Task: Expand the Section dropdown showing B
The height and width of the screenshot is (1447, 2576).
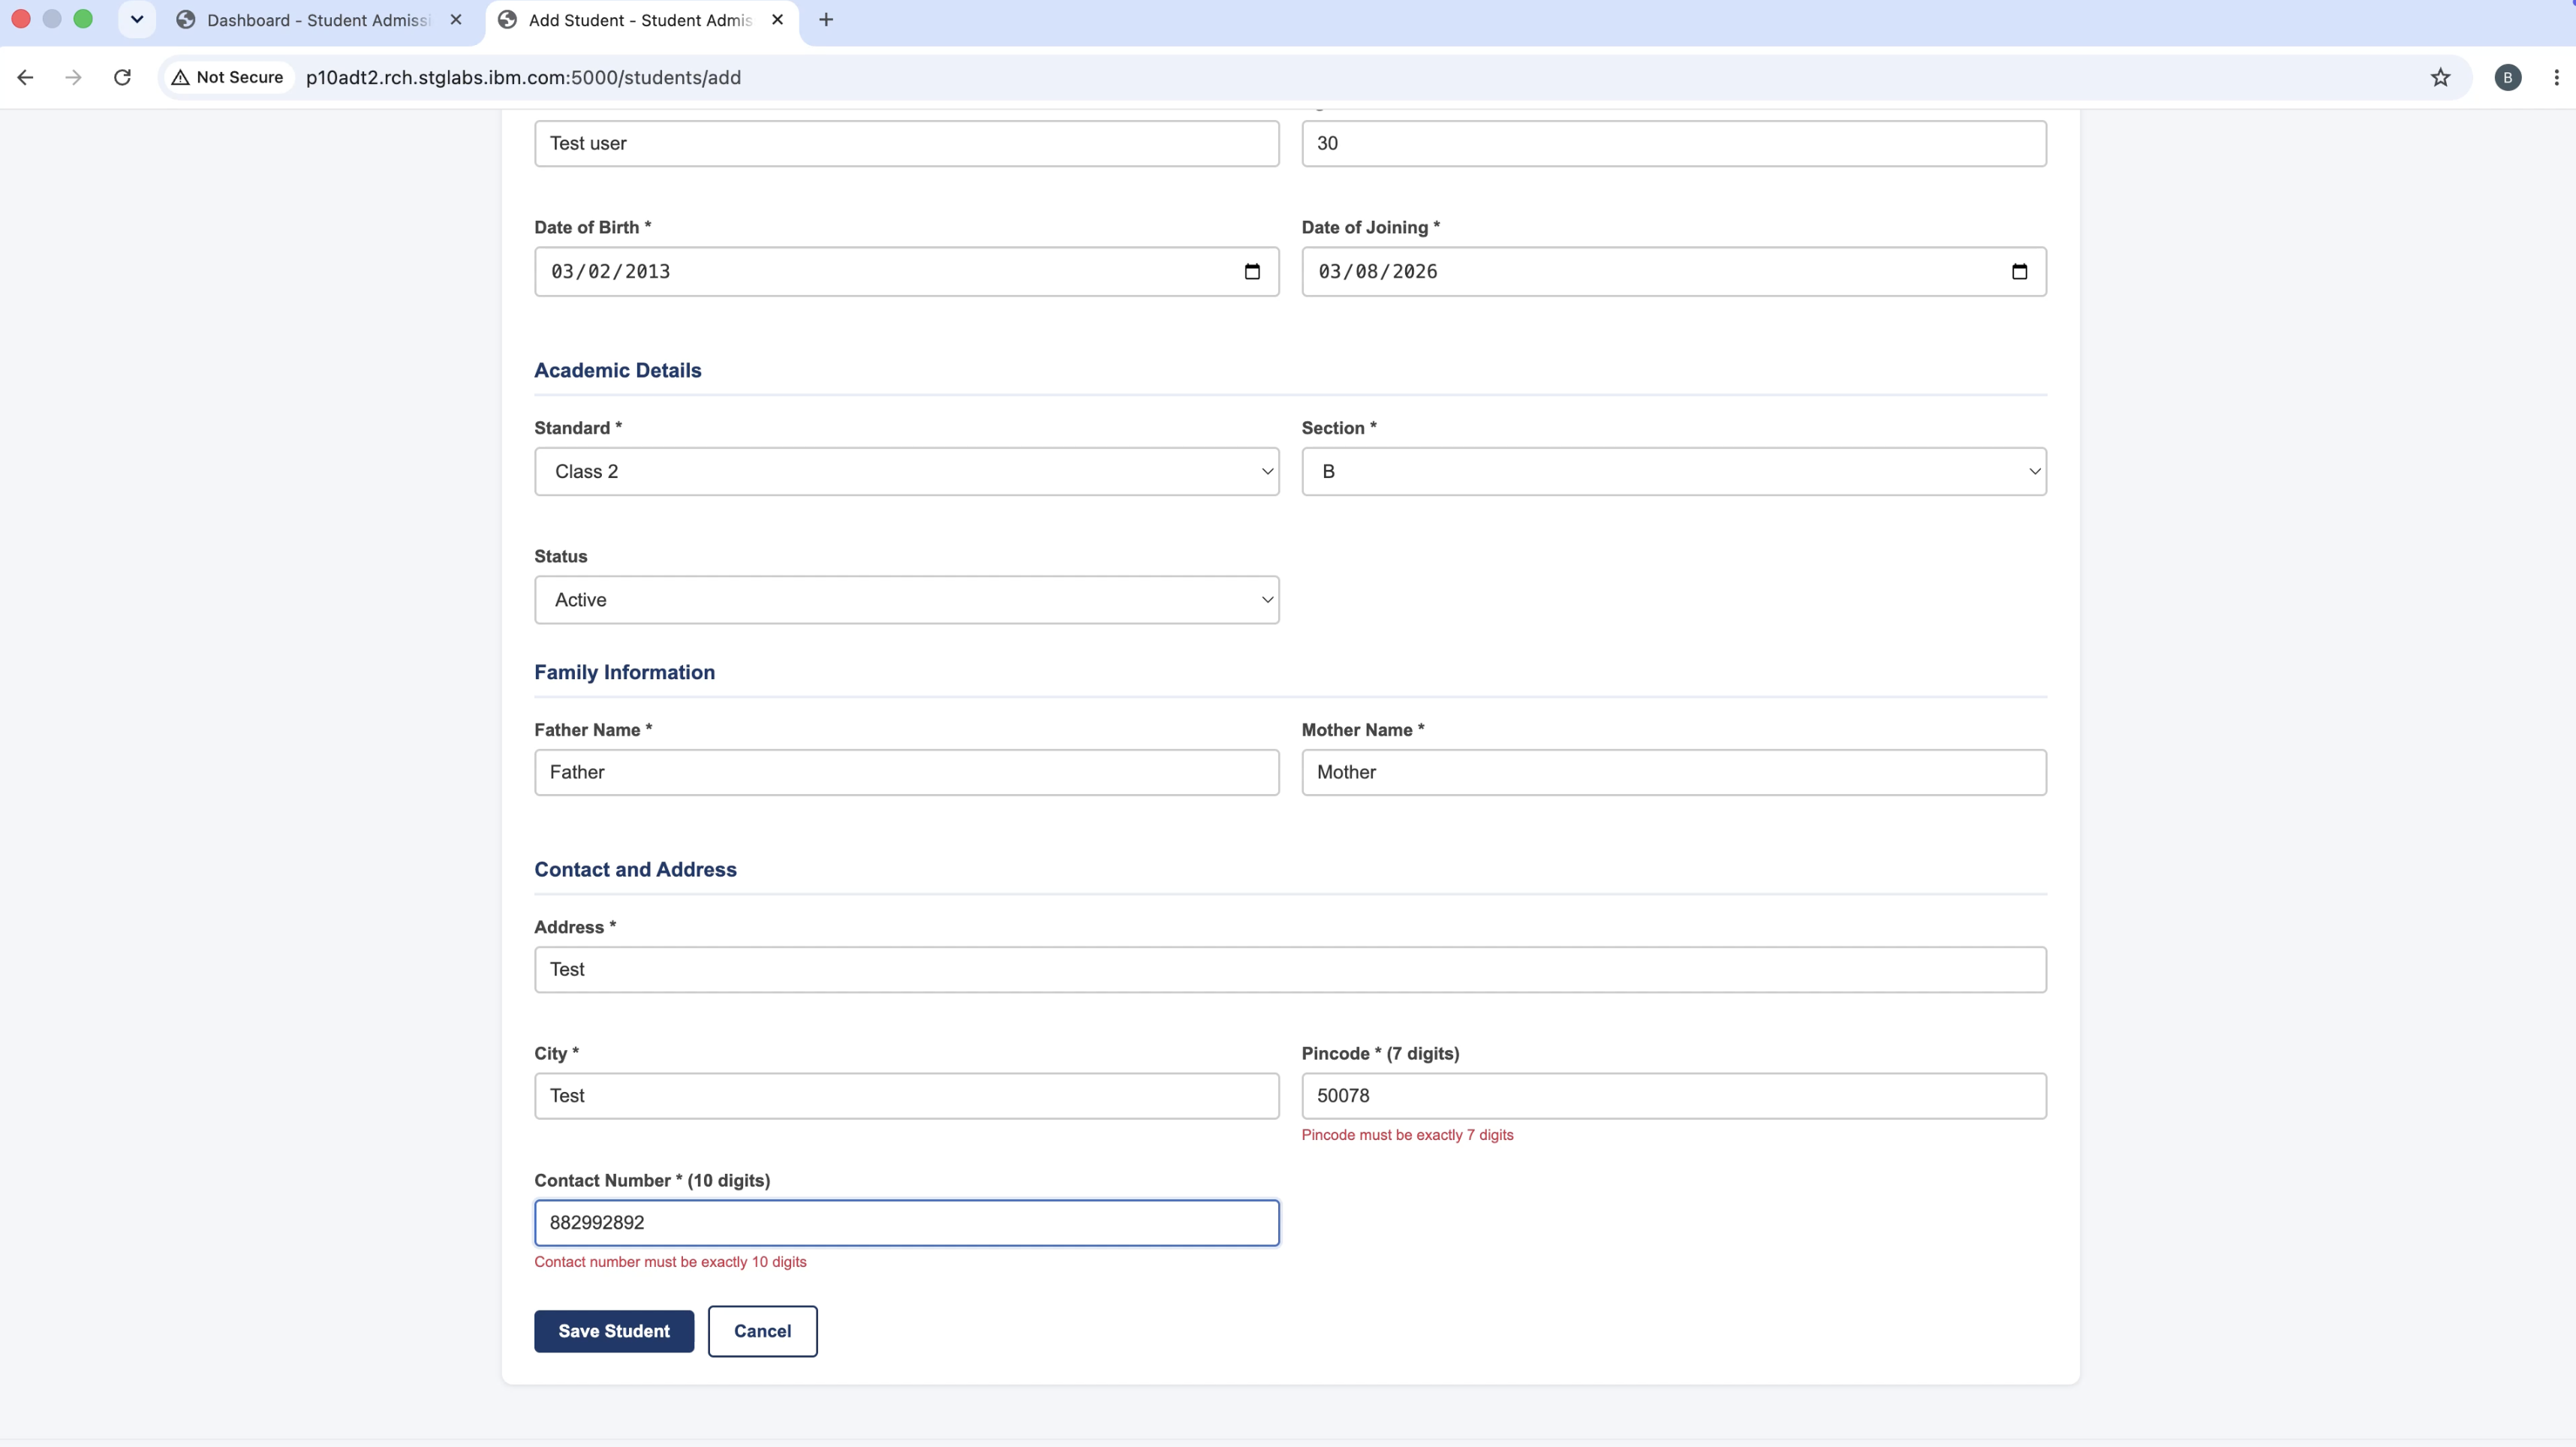Action: [x=1673, y=472]
